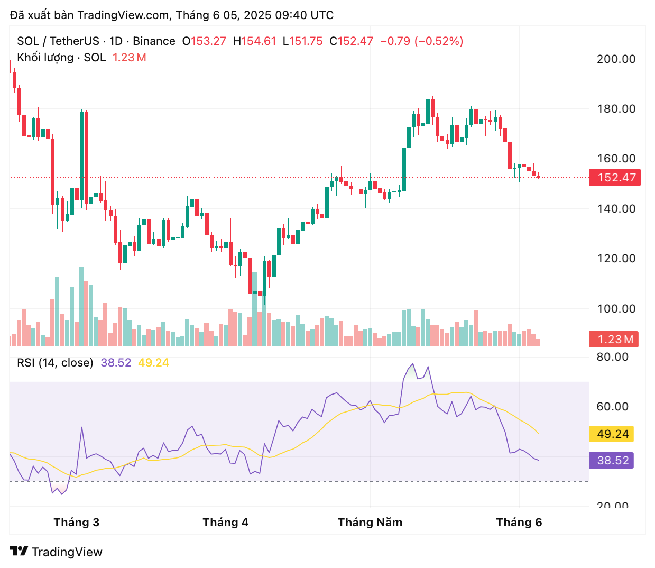The height and width of the screenshot is (568, 655).
Task: Click the purple 38.52 value in RSI legend
Action: point(116,363)
